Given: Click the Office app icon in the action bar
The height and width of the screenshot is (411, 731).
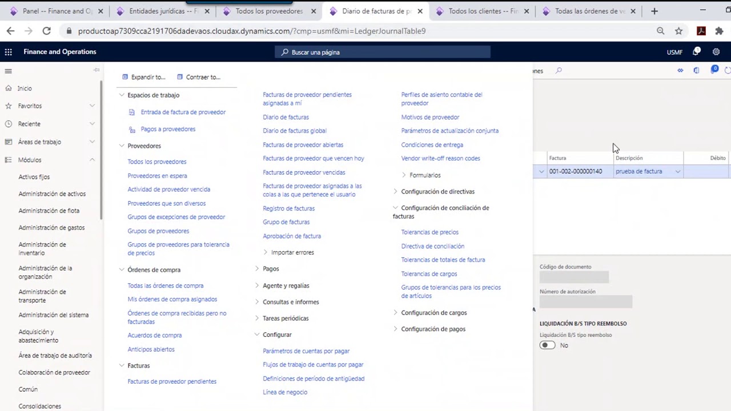Looking at the screenshot, I should pos(696,71).
